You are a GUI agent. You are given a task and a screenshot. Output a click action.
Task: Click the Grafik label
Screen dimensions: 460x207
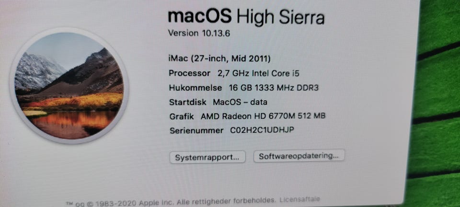coord(182,116)
